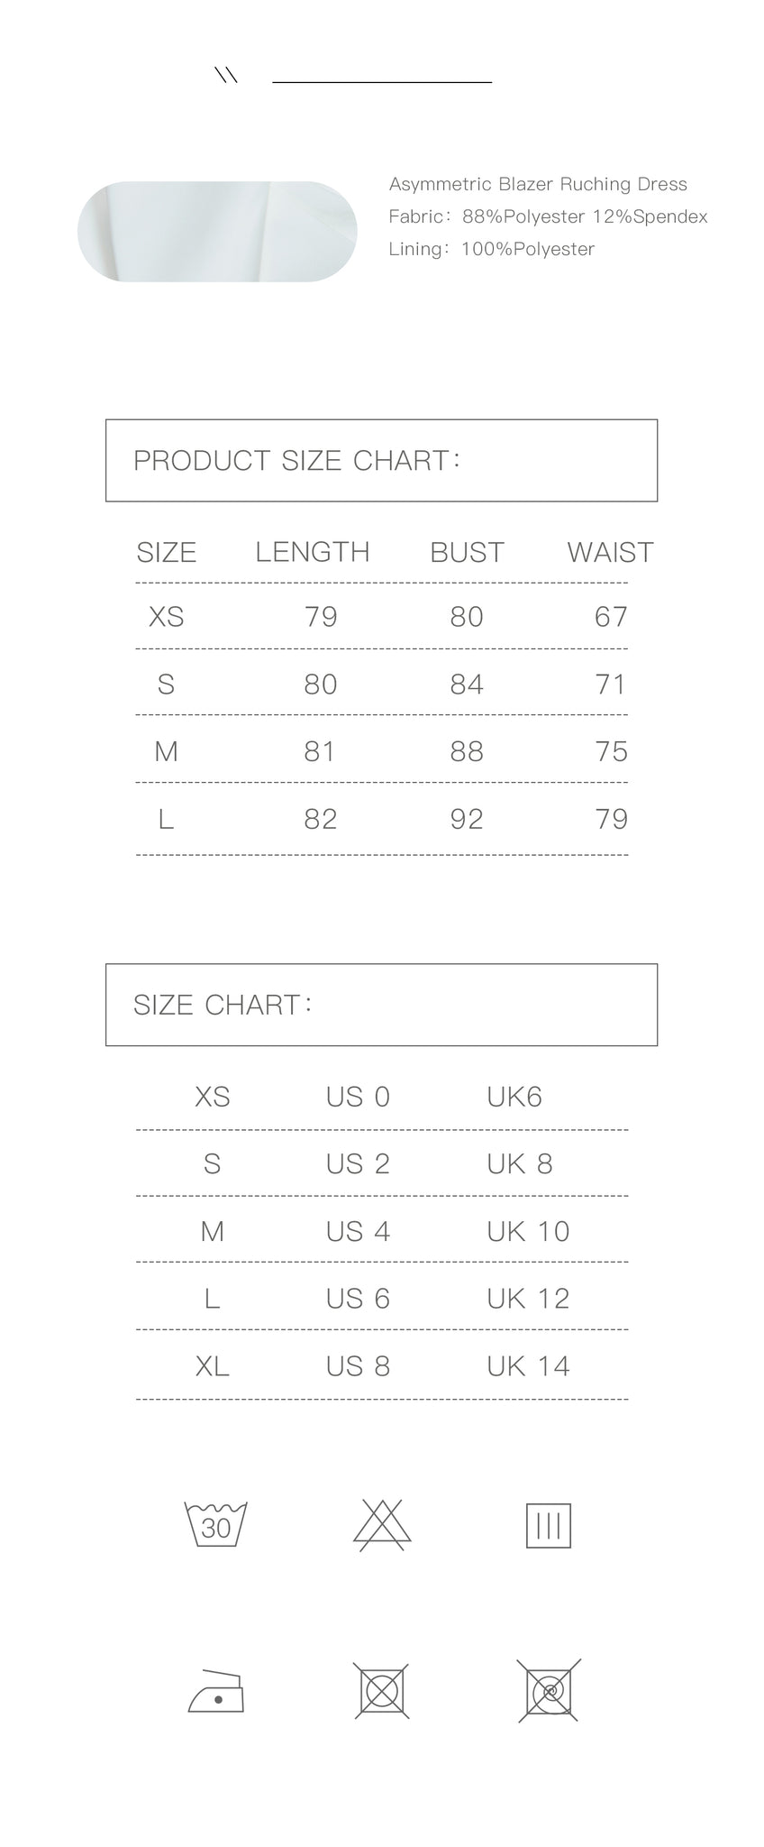Click the Fabric 88% Polyester text line
The height and width of the screenshot is (1847, 764).
pos(548,216)
